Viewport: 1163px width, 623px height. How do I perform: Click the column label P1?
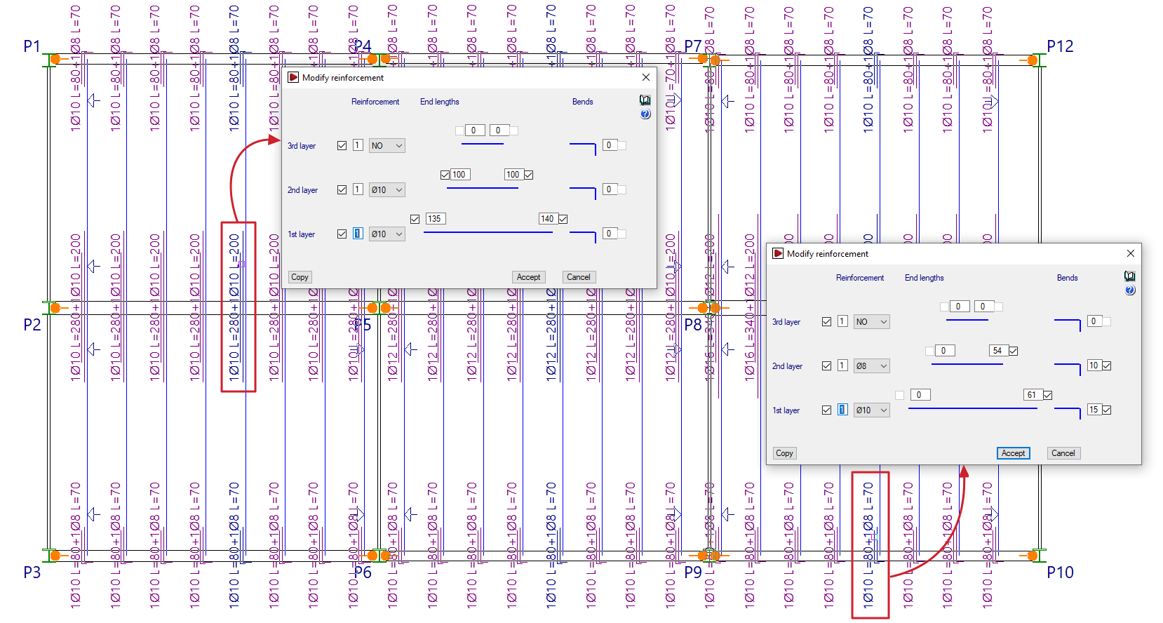click(32, 46)
